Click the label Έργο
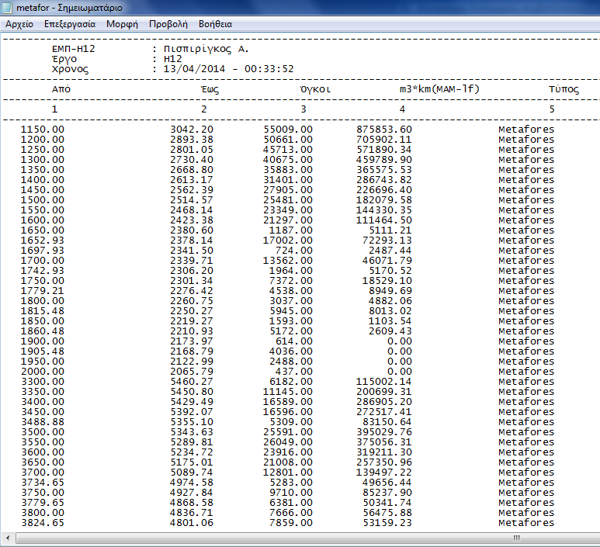This screenshot has height=547, width=600. 64,59
